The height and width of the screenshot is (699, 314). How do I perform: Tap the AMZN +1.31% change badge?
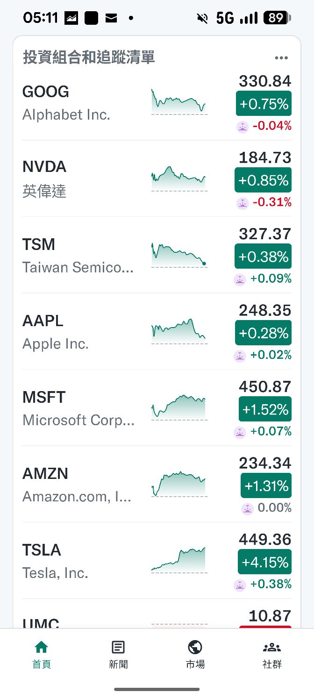[x=266, y=486]
